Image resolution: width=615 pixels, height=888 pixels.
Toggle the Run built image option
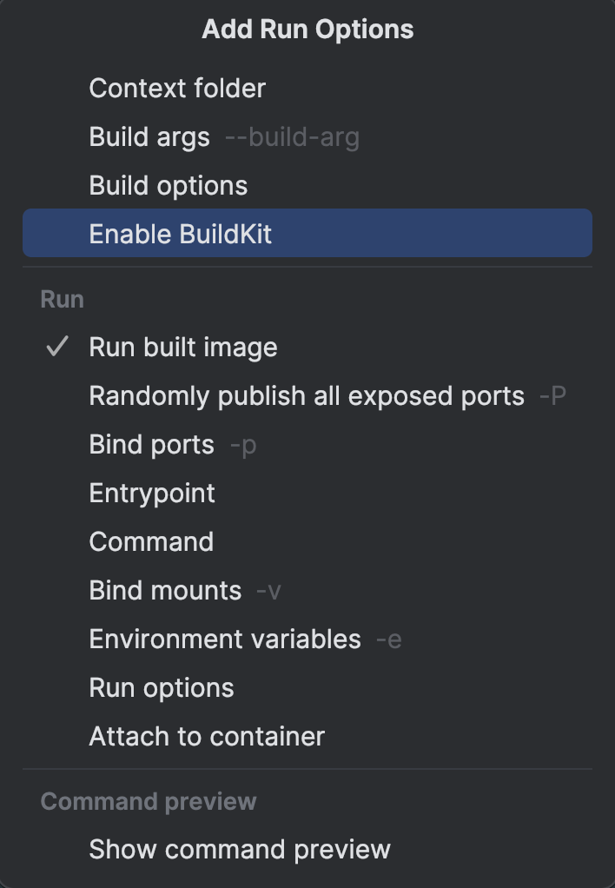coord(183,348)
